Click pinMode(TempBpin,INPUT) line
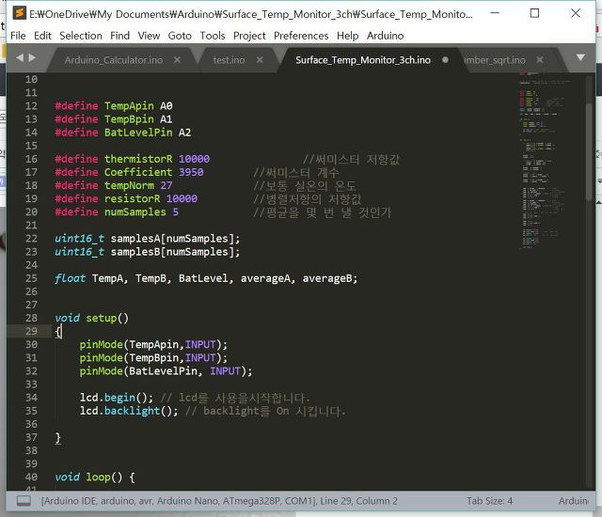This screenshot has width=602, height=517. click(153, 358)
